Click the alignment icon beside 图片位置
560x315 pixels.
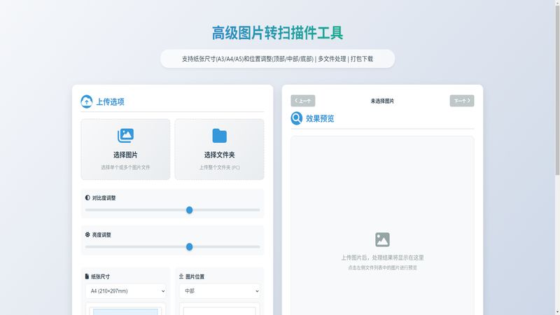pyautogui.click(x=181, y=276)
